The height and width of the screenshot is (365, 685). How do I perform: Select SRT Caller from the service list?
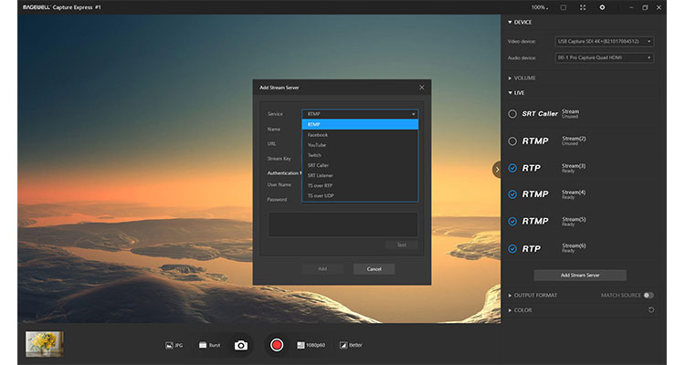click(x=360, y=165)
